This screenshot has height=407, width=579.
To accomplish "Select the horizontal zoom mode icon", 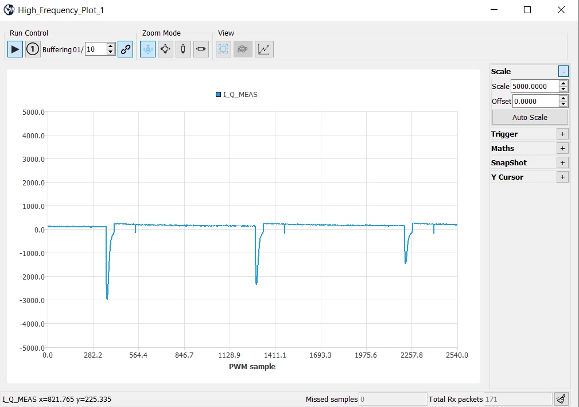I will [201, 49].
